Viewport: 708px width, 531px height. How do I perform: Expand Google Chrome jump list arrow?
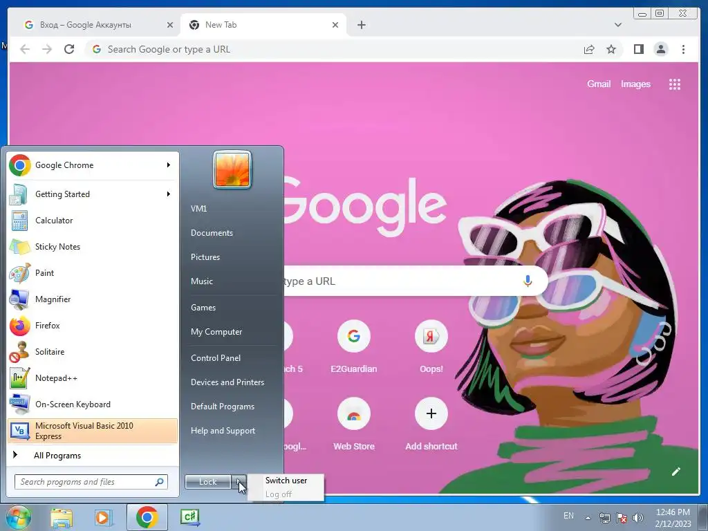coord(169,165)
